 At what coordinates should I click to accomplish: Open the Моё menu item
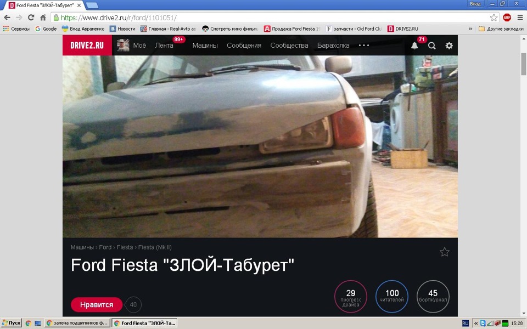point(139,46)
